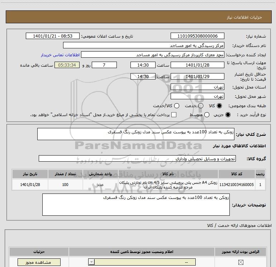The height and width of the screenshot is (267, 276).
Task: Click the ایجاد کننده درخواست field
Action: pyautogui.click(x=153, y=55)
